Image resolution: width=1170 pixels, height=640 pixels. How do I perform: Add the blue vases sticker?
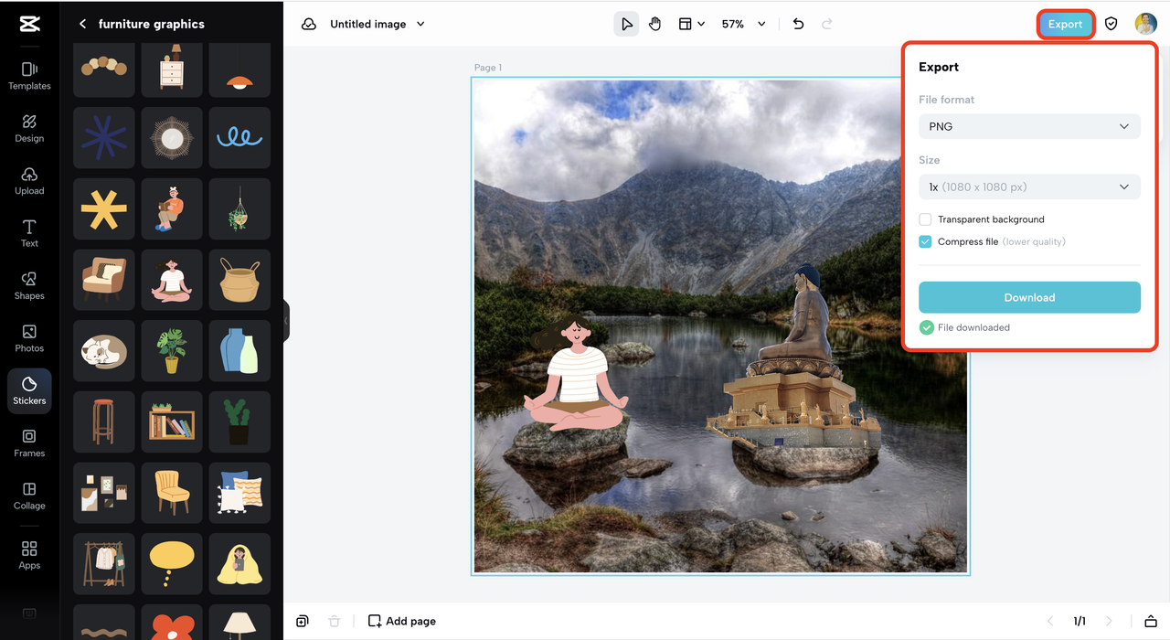239,351
